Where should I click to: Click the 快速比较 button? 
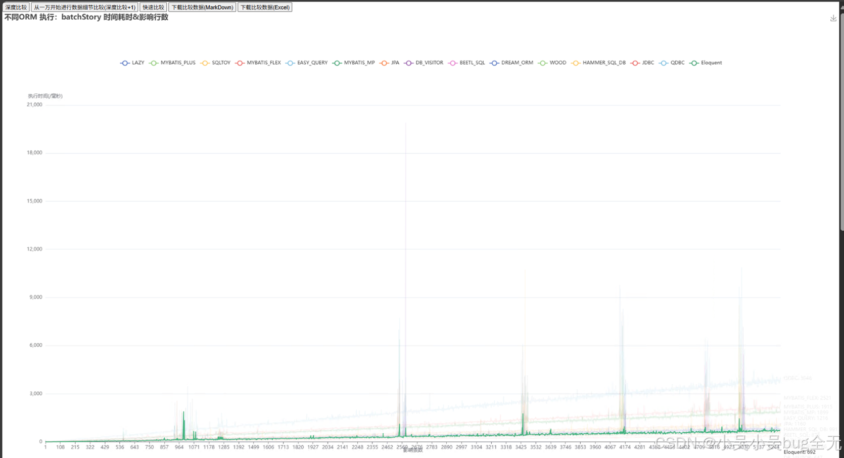pos(153,7)
